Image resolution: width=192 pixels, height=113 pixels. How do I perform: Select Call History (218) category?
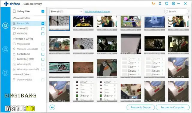tap(25, 59)
